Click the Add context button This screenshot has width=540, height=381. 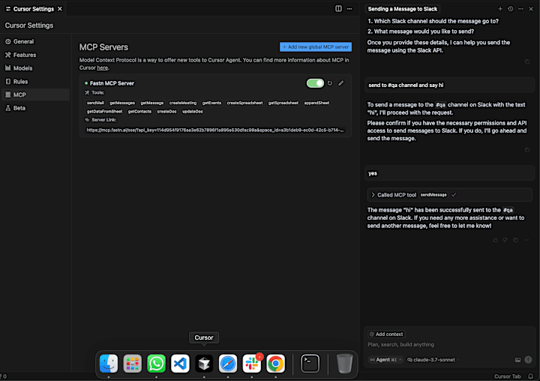[386, 334]
